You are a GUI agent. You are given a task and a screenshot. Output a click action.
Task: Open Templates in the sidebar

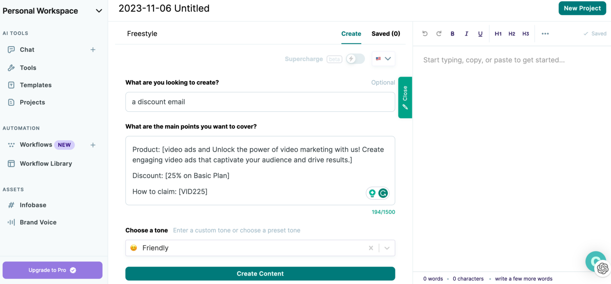point(35,85)
